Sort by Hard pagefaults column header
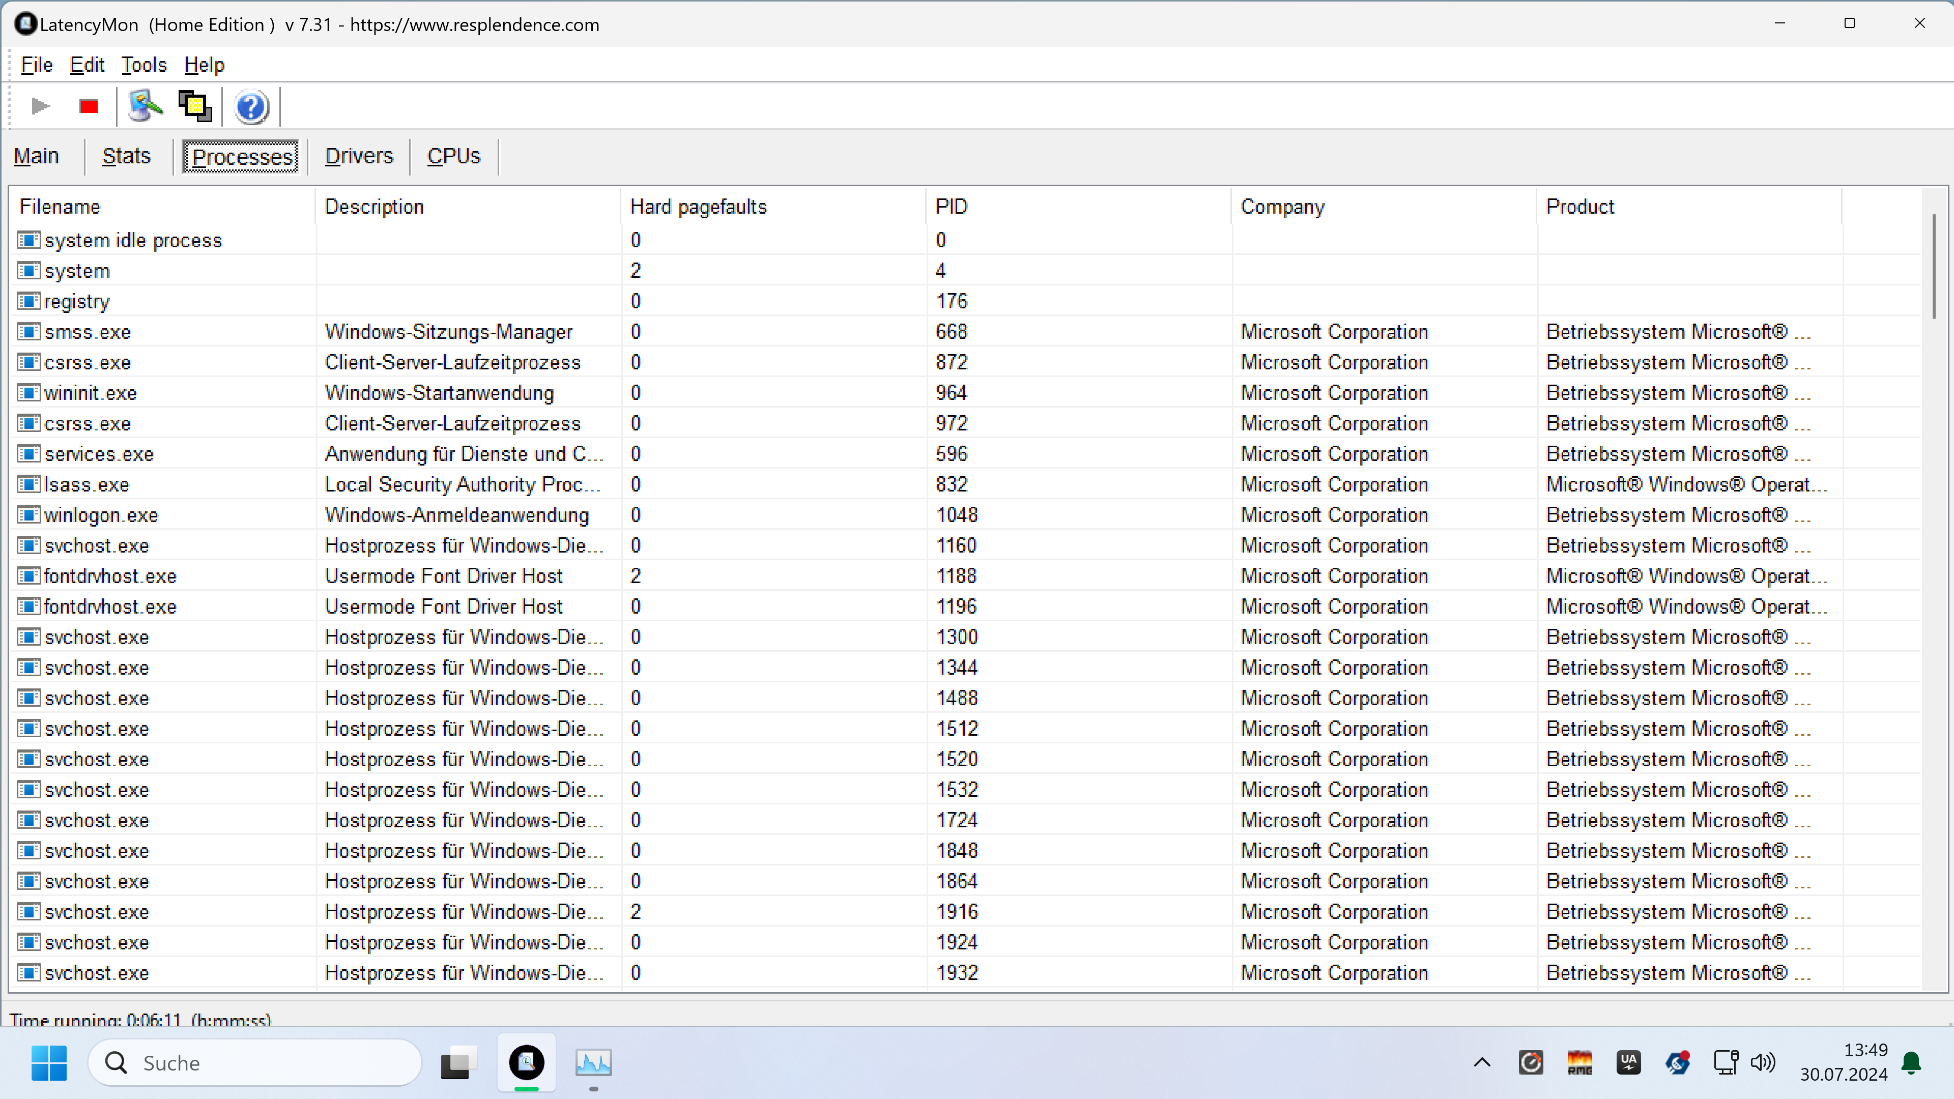 (x=698, y=206)
